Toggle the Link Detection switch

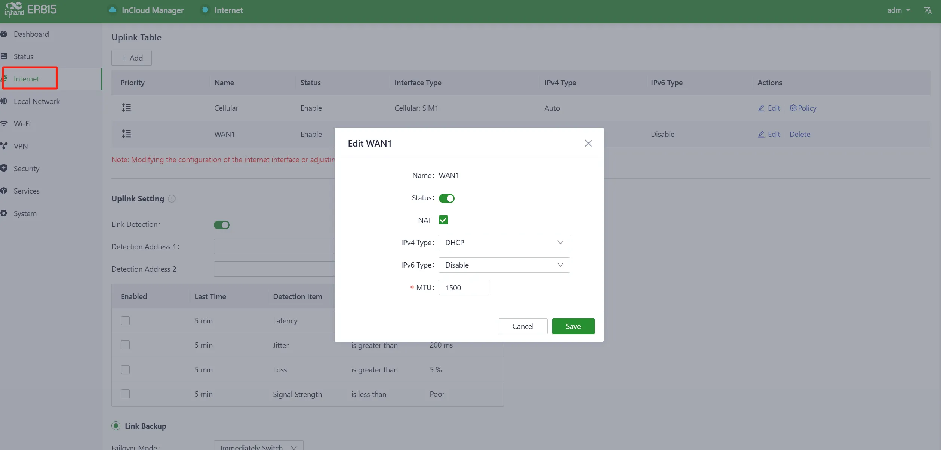(222, 225)
